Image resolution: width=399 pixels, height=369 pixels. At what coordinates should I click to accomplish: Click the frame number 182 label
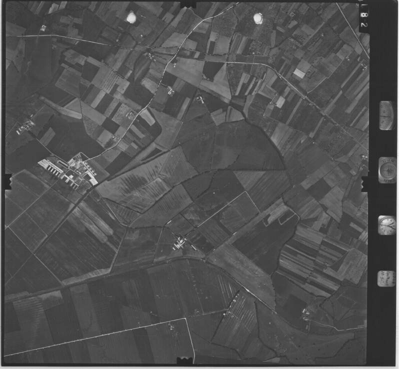click(363, 16)
